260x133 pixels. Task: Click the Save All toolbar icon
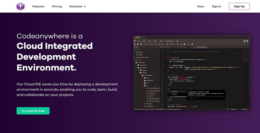pyautogui.click(x=141, y=44)
